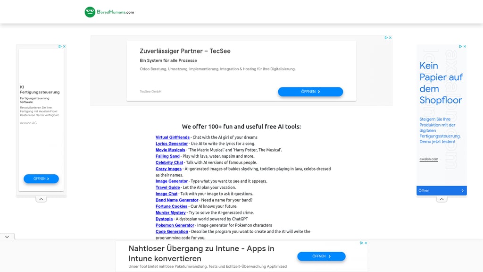Screen dimensions: 483x272
Task: Go to Celebrity Chat tool
Action: click(169, 162)
